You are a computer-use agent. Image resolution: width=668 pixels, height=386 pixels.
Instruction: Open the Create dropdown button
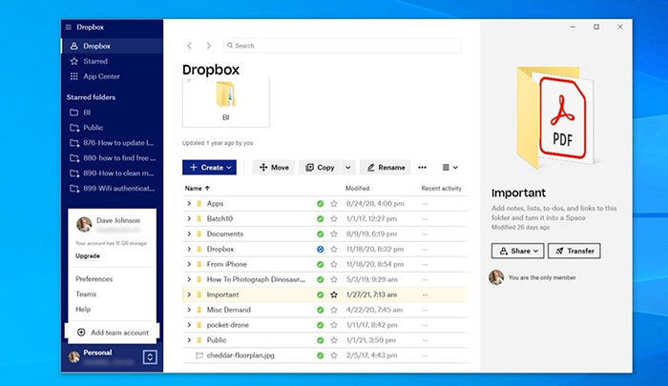208,167
